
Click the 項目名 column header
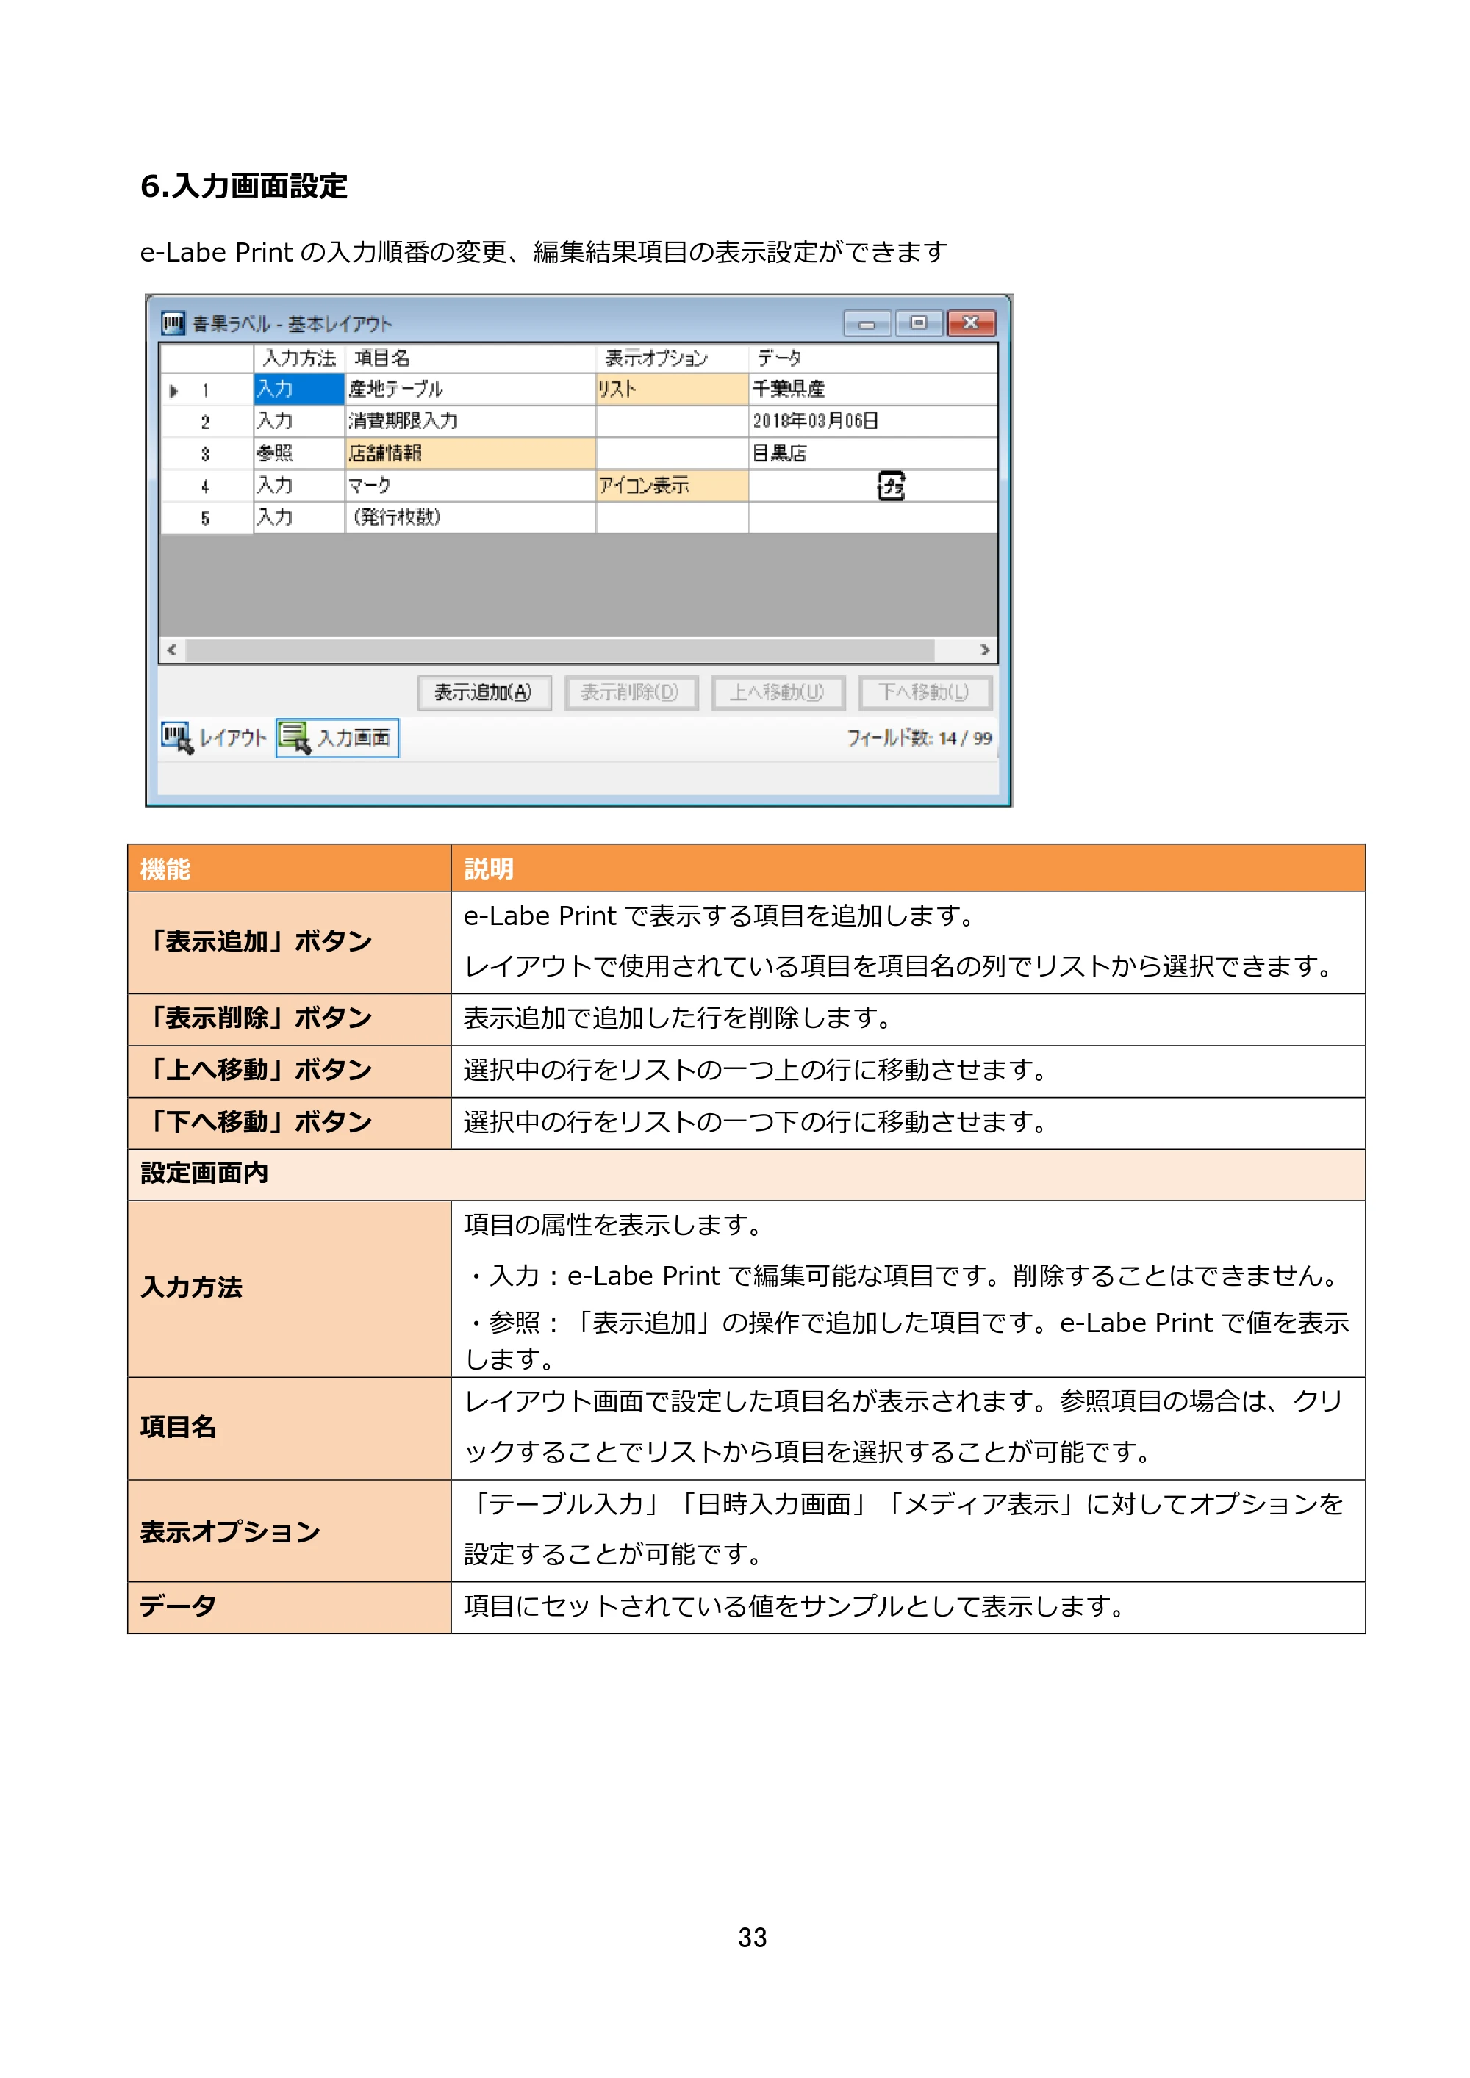pos(470,359)
